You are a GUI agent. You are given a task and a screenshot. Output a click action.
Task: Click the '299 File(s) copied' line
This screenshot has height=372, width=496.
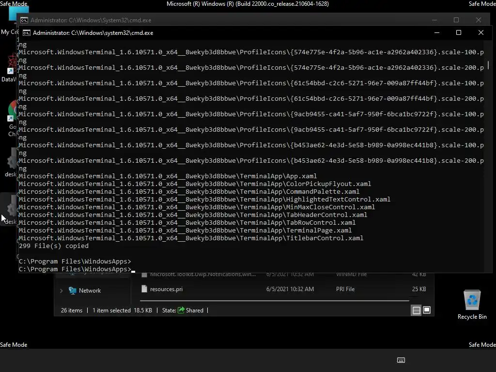click(54, 246)
